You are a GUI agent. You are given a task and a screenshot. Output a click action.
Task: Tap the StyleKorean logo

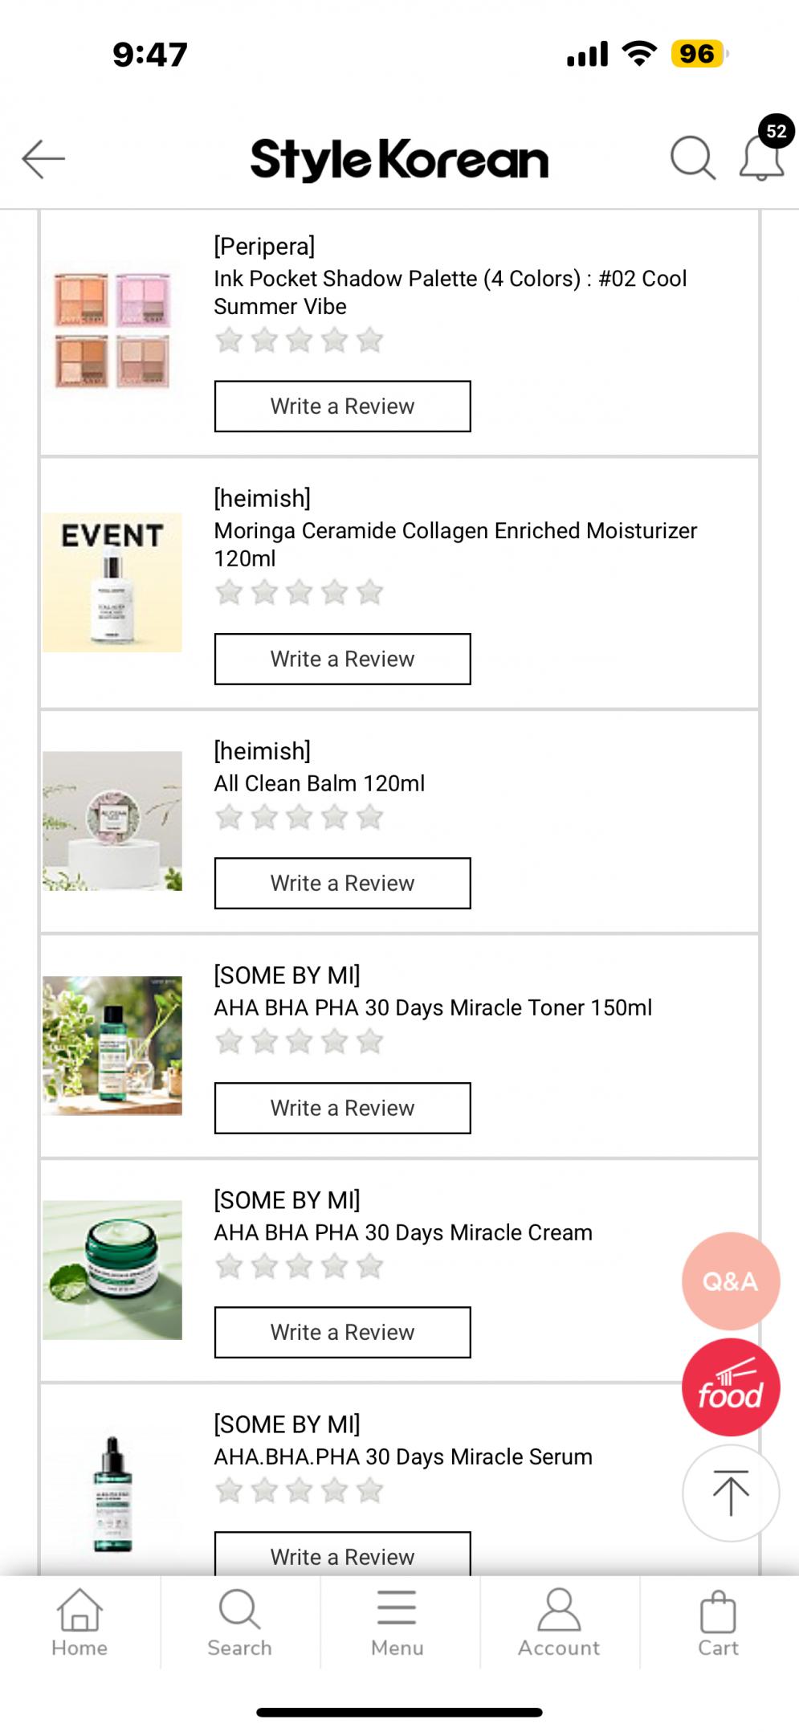click(x=399, y=159)
